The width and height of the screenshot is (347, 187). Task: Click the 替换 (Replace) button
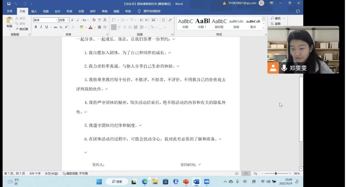tap(276, 24)
